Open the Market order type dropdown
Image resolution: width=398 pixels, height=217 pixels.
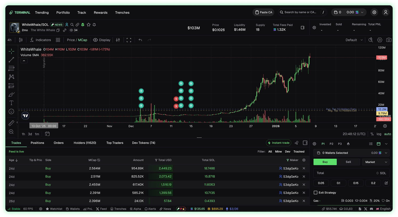coord(376,162)
